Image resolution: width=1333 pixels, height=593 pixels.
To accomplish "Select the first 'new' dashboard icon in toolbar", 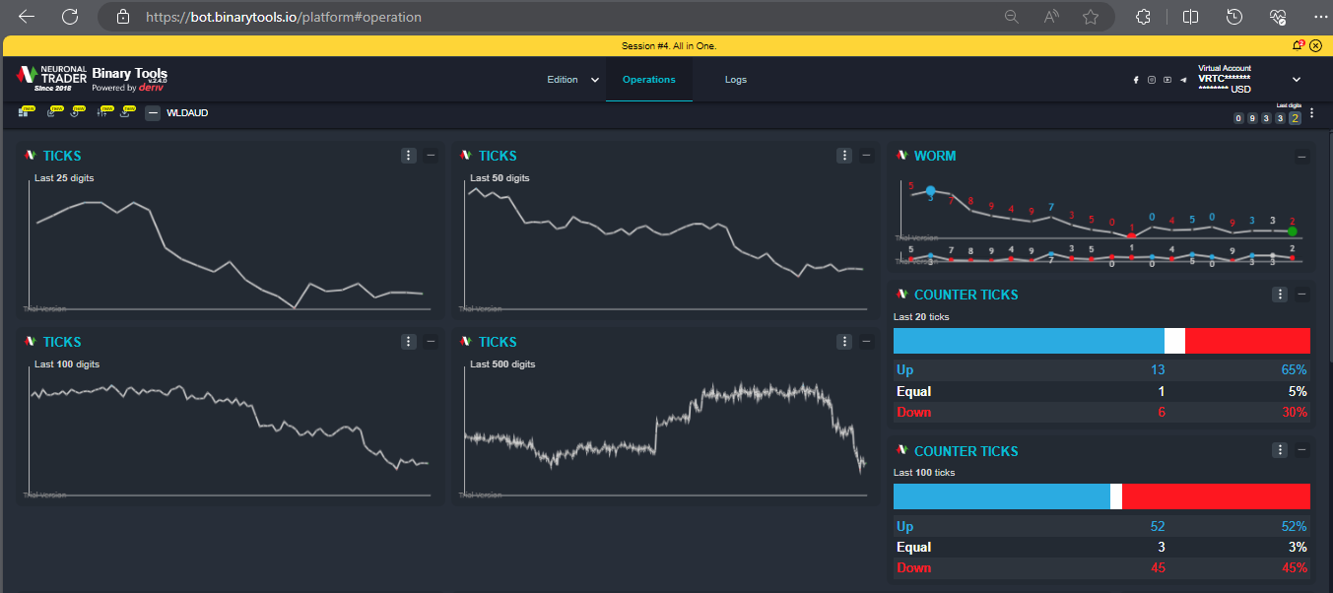I will coord(24,111).
